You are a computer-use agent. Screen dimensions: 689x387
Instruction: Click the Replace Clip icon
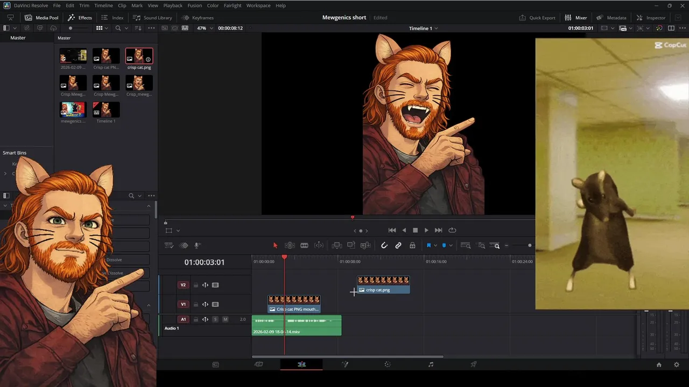365,245
